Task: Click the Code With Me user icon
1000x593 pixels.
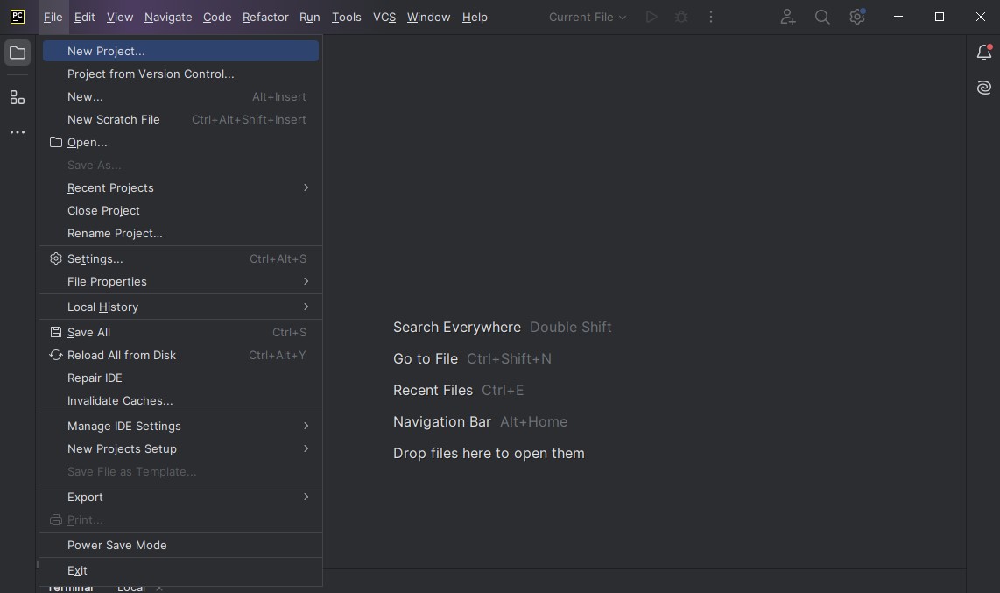Action: point(787,17)
